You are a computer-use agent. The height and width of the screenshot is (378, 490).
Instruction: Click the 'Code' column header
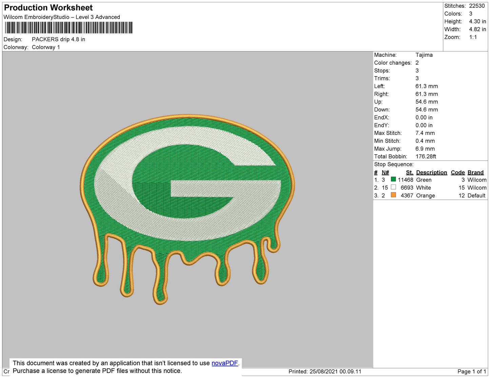[x=458, y=173]
